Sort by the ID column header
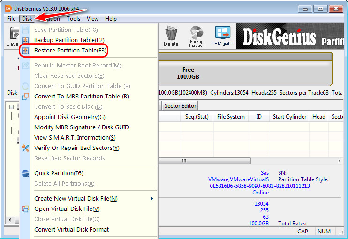Viewport: 348px width, 239px height. 259,117
